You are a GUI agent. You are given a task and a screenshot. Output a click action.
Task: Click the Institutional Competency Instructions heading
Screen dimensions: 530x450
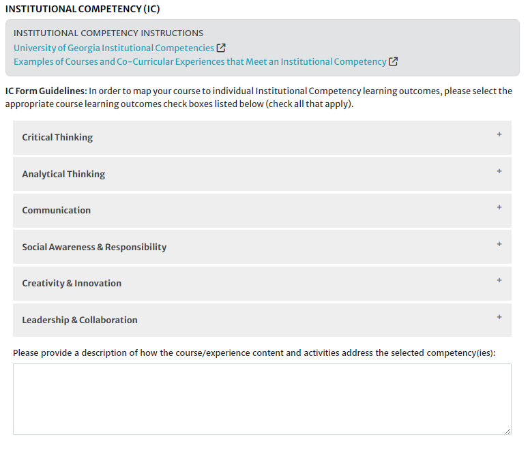[108, 33]
